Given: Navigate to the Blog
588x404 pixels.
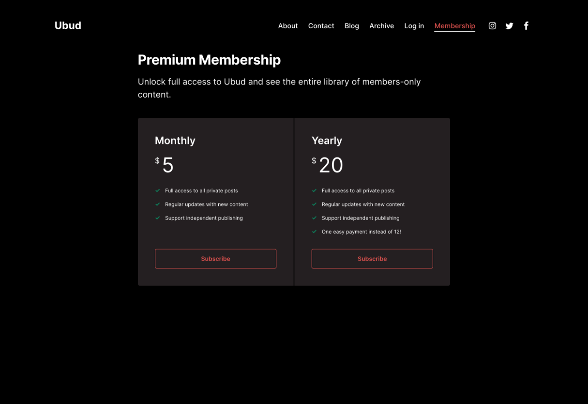Looking at the screenshot, I should 352,26.
